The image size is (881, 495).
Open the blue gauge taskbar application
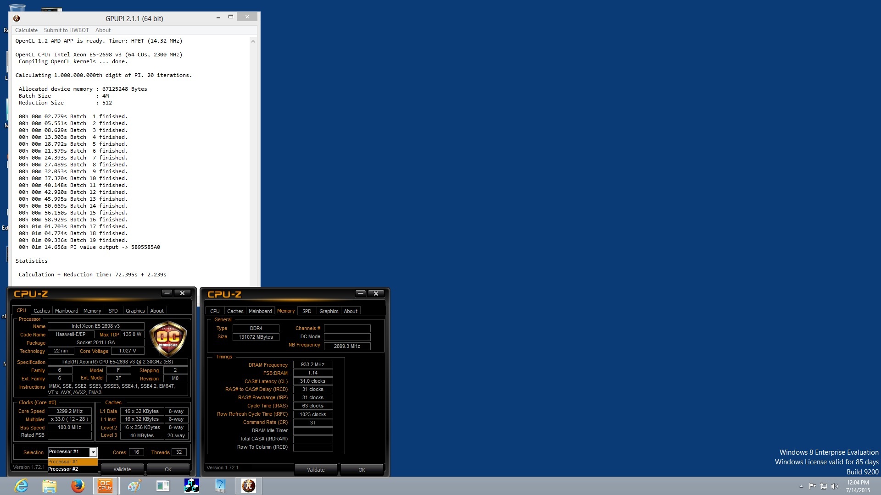220,486
